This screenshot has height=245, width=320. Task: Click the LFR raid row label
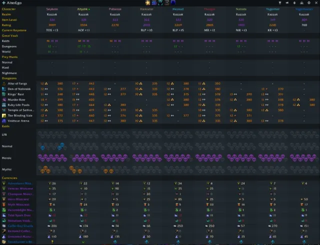[4, 135]
